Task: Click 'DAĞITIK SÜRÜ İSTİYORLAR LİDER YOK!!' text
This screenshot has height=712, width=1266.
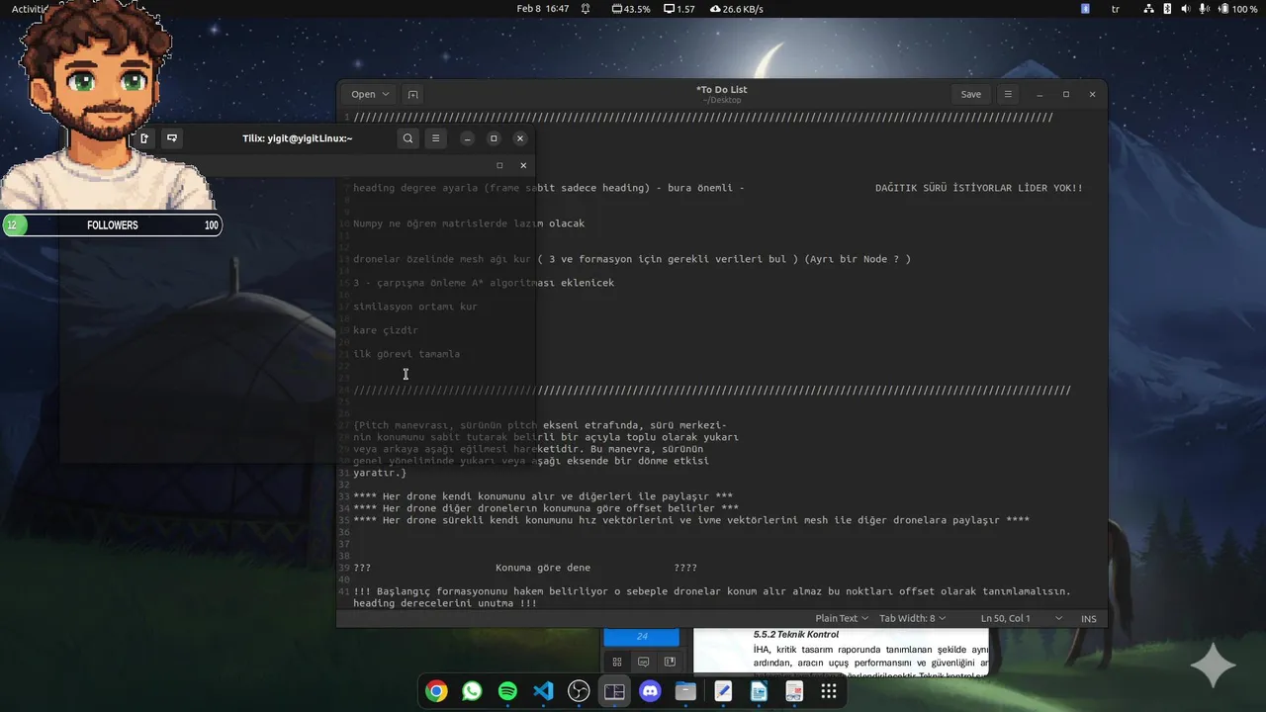Action: (x=979, y=188)
